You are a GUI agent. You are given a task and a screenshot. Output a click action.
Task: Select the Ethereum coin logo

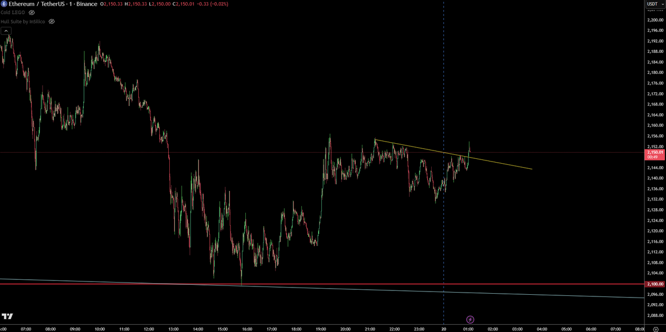[4, 4]
